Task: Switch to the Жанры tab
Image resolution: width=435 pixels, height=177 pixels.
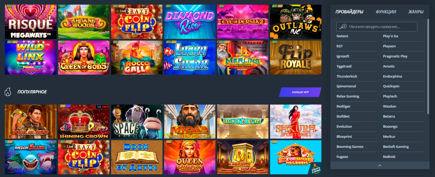Action: tap(416, 12)
